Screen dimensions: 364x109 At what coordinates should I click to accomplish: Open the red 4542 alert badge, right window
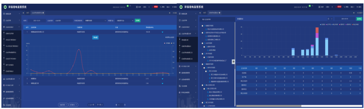click(x=339, y=7)
